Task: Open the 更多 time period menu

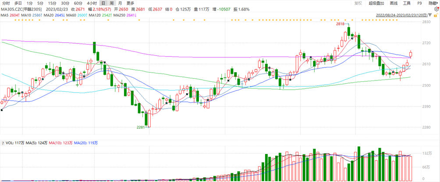Action: coord(130,3)
